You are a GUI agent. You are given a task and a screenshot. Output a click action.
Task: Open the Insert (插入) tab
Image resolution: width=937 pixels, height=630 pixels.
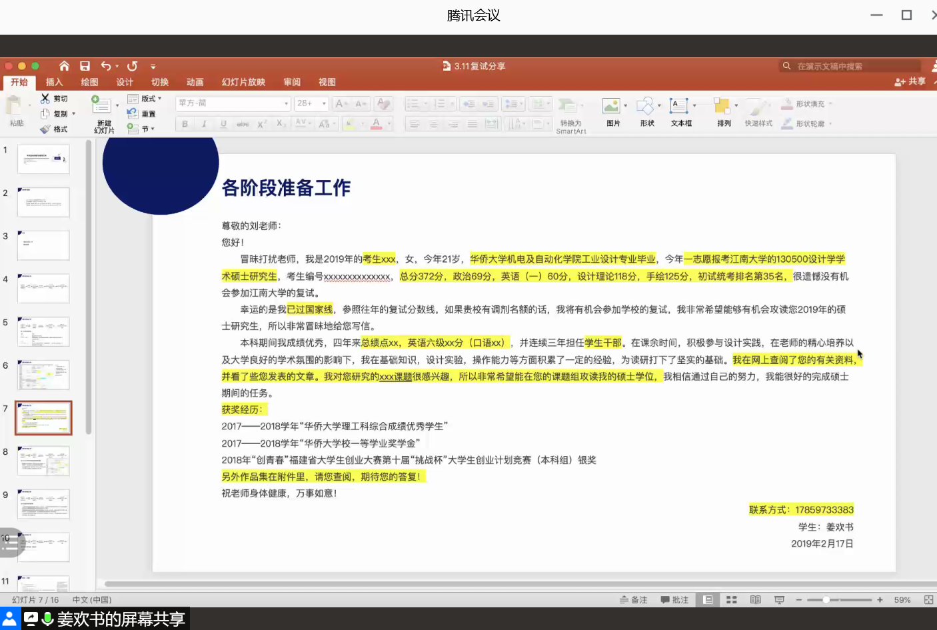pos(54,82)
